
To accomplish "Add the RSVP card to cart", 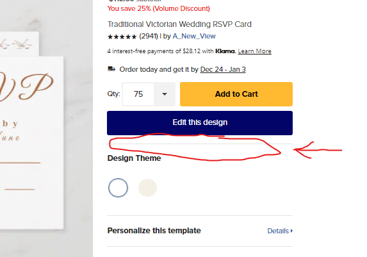I will point(236,94).
